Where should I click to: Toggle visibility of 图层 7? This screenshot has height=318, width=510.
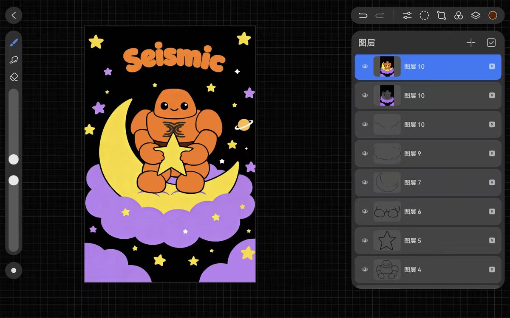coord(365,182)
